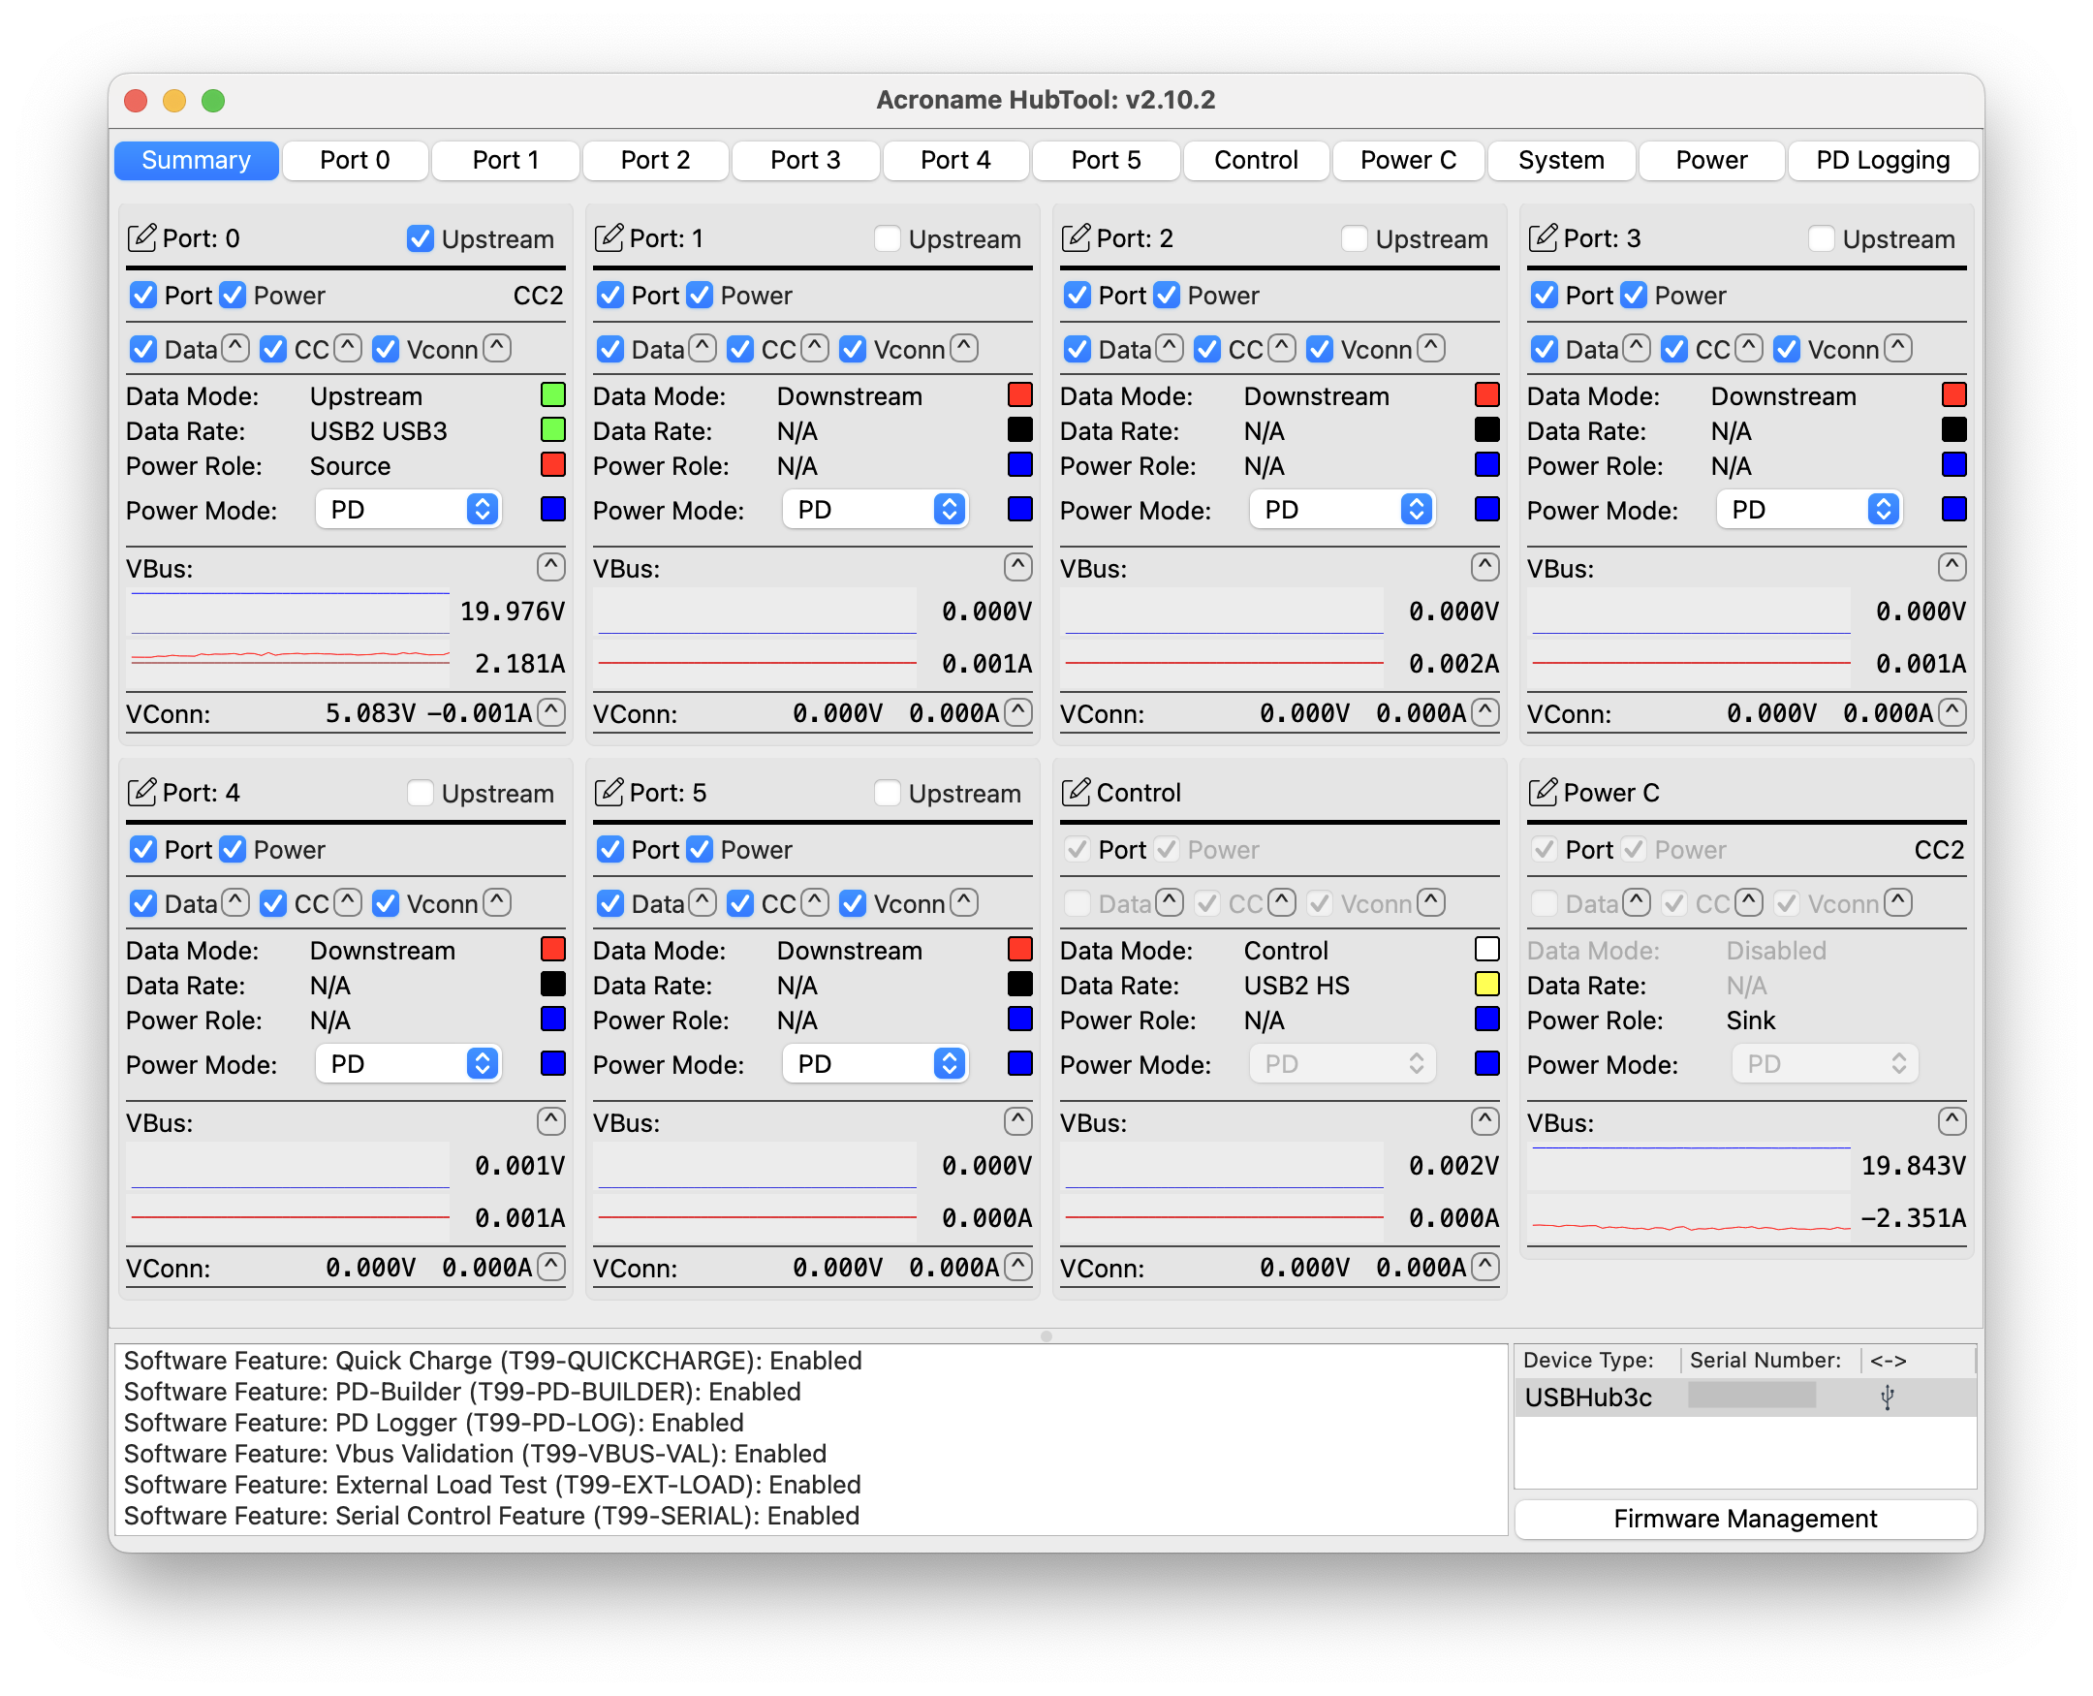This screenshot has height=1696, width=2093.
Task: Click the Vconn caret icon in Port 0
Action: 497,348
